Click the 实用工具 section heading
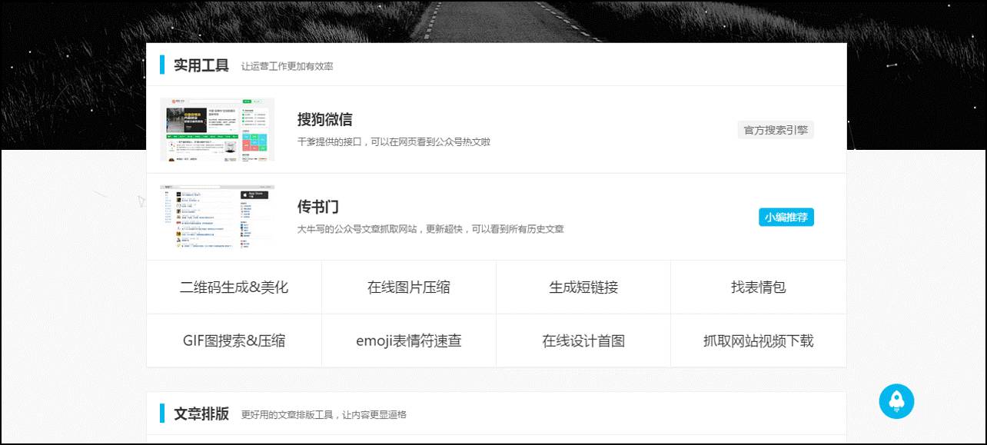The height and width of the screenshot is (445, 987). coord(200,65)
